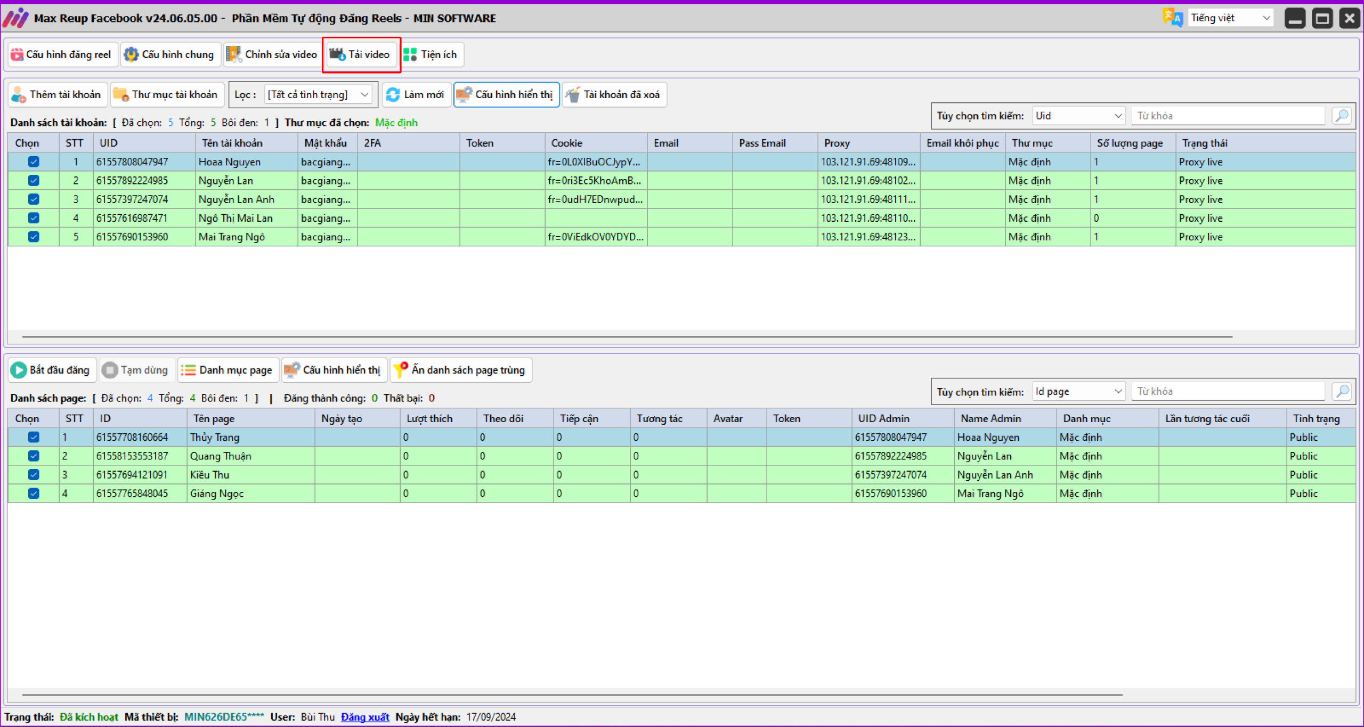Open the Tải video tab

(361, 54)
